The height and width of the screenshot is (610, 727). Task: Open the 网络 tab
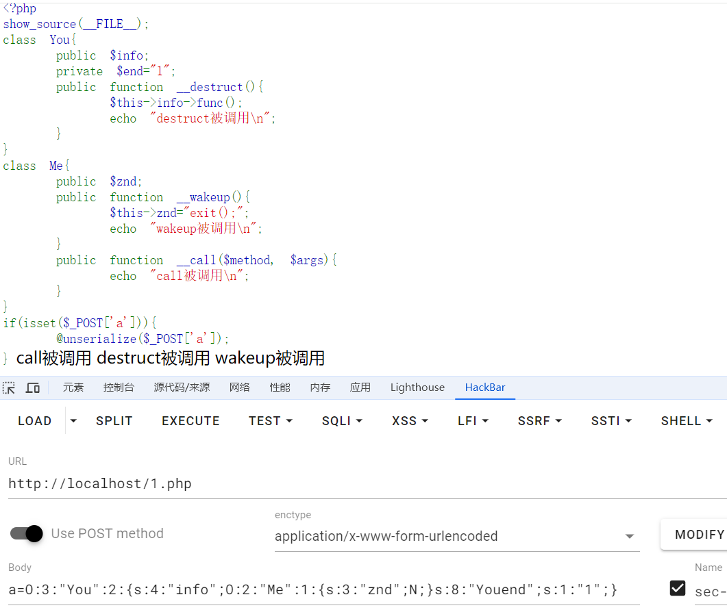pyautogui.click(x=239, y=387)
